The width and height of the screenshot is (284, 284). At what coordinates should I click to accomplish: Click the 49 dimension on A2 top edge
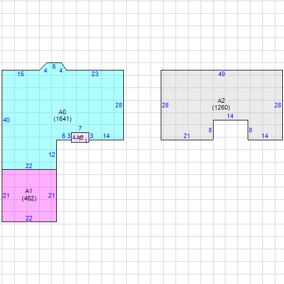222,74
